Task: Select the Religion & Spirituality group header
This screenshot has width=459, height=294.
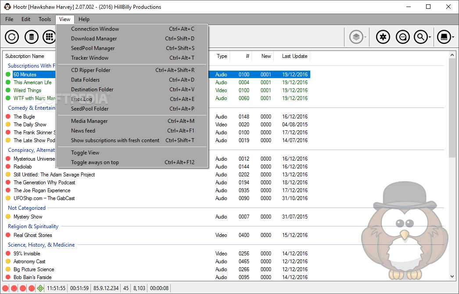Action: point(33,226)
